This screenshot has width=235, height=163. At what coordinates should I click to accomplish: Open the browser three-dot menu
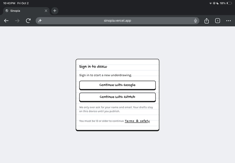click(x=228, y=21)
